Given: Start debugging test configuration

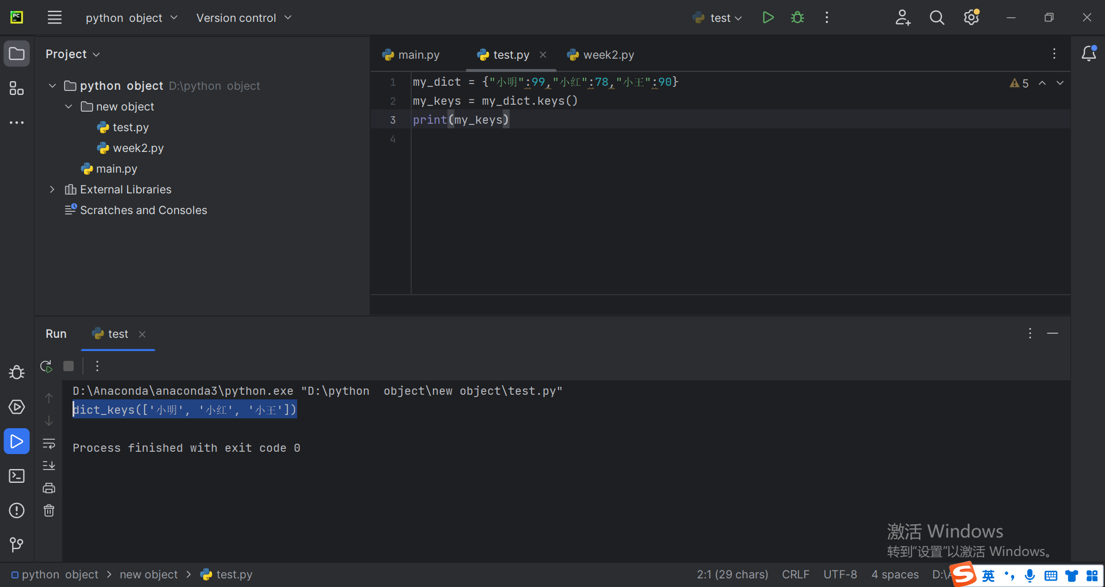Looking at the screenshot, I should [798, 18].
